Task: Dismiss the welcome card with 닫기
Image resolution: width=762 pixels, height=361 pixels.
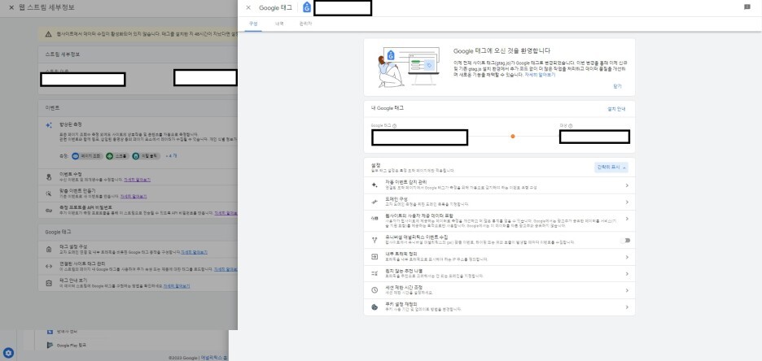Action: [617, 86]
